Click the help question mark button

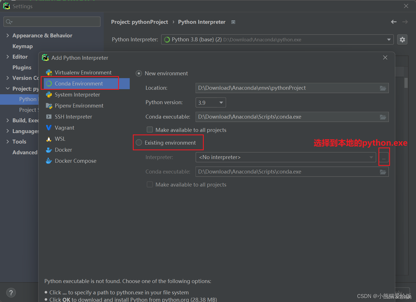click(x=11, y=293)
